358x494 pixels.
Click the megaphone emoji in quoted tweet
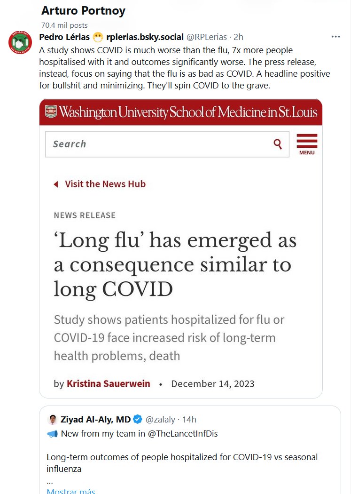pyautogui.click(x=52, y=434)
